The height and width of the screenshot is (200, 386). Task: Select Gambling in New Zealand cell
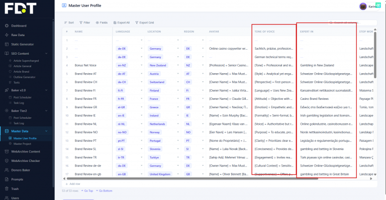[317, 66]
